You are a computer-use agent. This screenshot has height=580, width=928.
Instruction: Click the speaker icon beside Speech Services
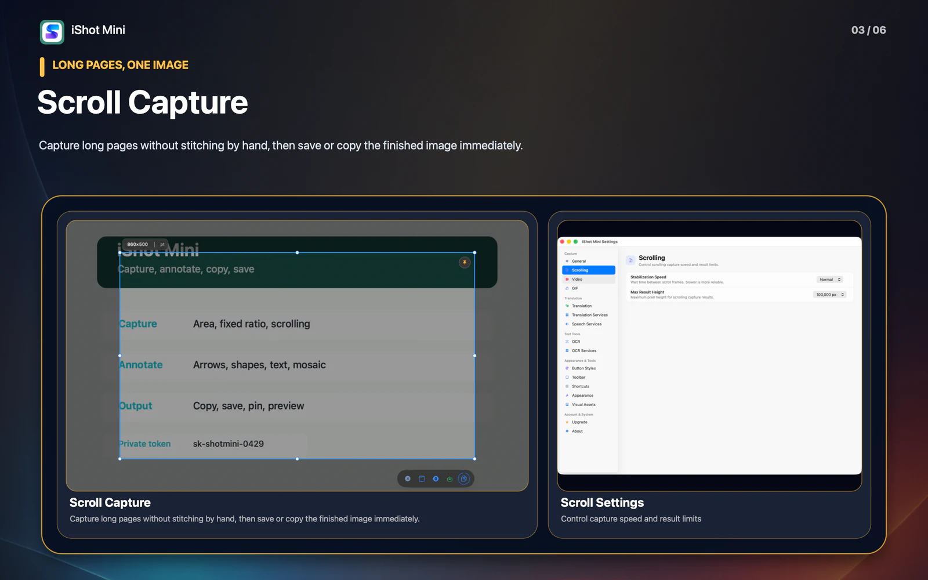567,324
